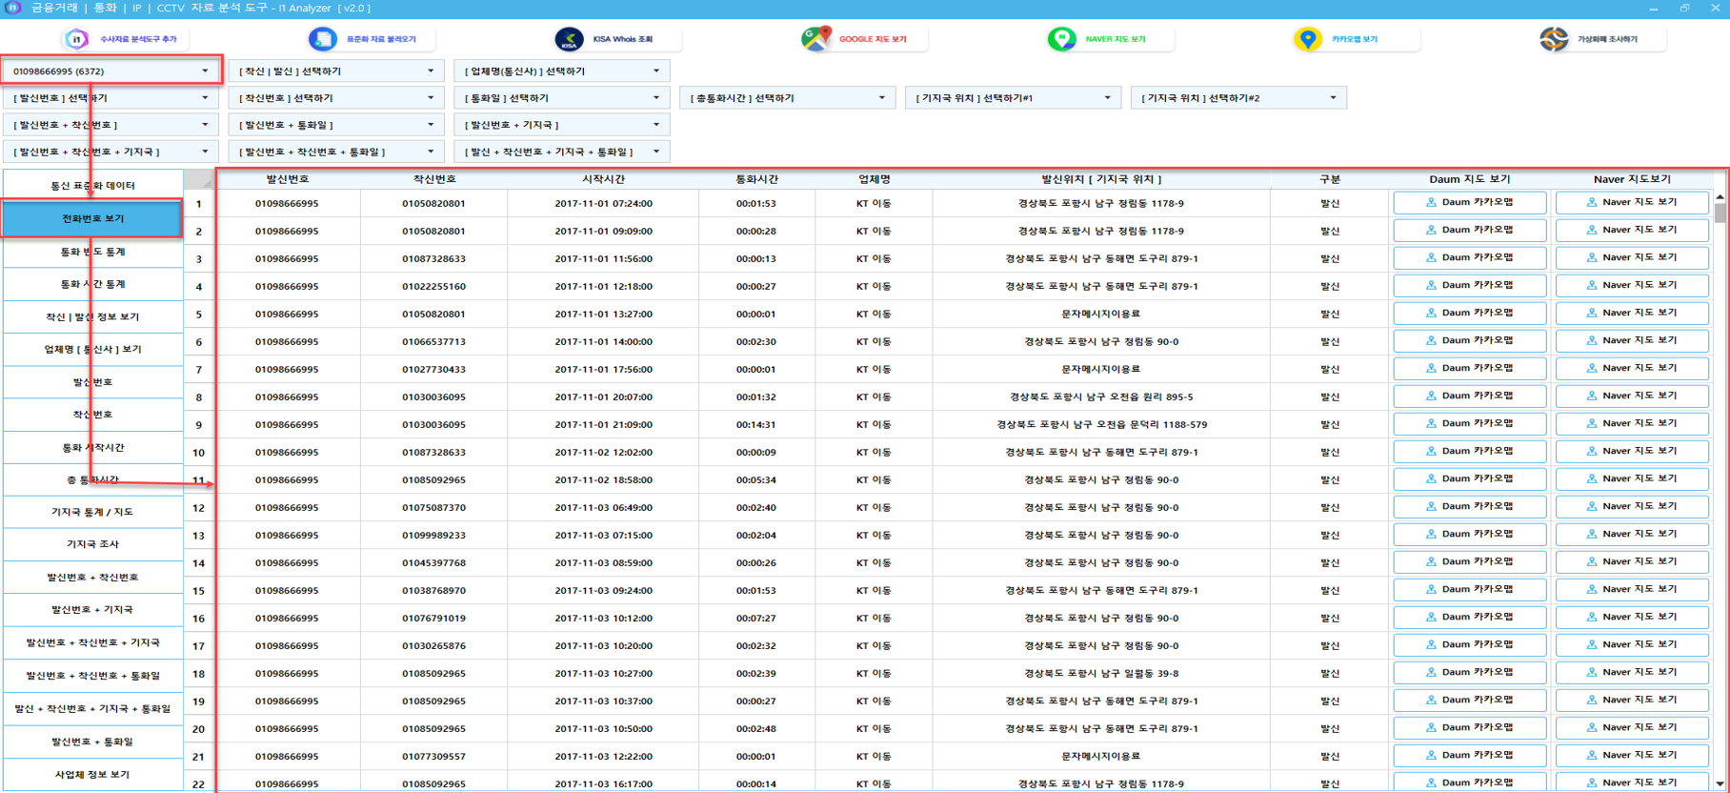Expand 기지국 위치 선택하기#2 dropdown

[1237, 98]
